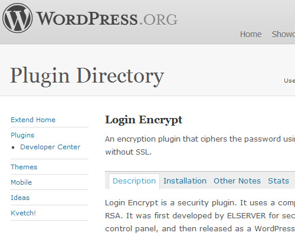Click the bullet next to Developer Center
The height and width of the screenshot is (236, 295).
click(x=13, y=147)
